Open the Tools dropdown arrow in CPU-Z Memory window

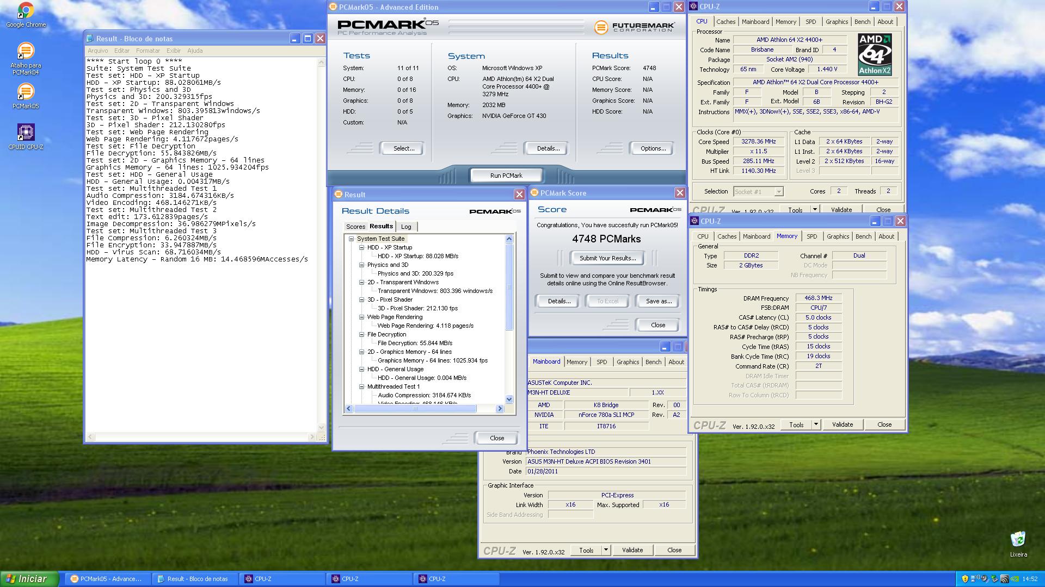click(816, 424)
